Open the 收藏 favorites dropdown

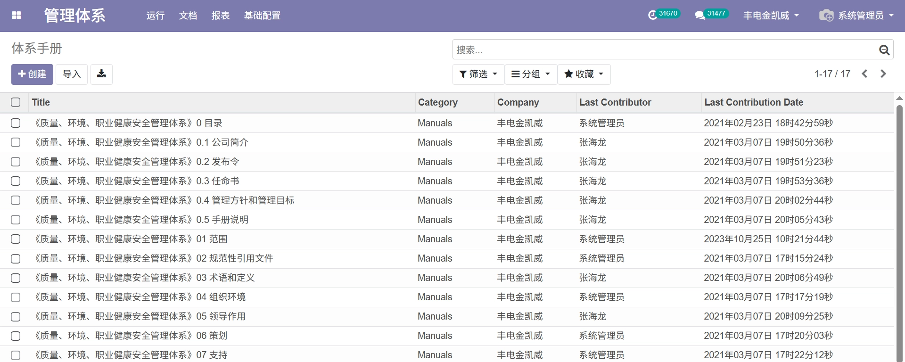click(x=584, y=74)
